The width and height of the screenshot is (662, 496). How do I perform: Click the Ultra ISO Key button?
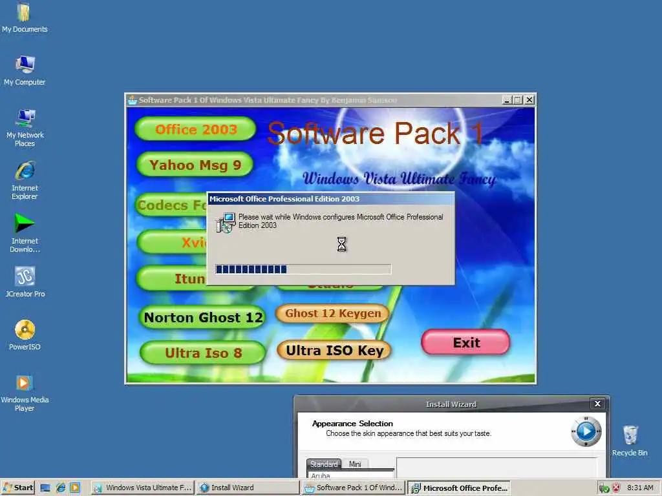click(334, 351)
